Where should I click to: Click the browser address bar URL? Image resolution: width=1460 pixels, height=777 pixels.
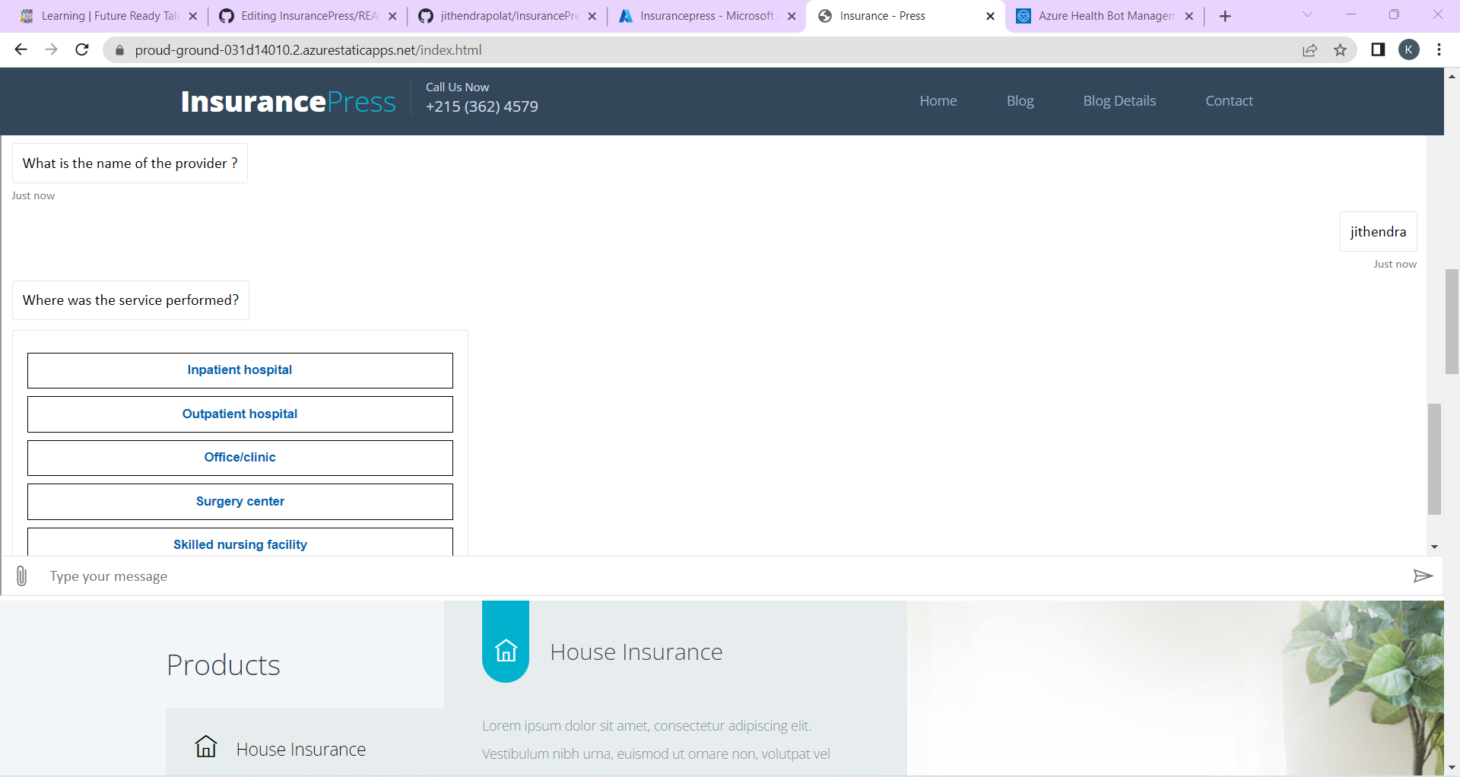pos(308,50)
